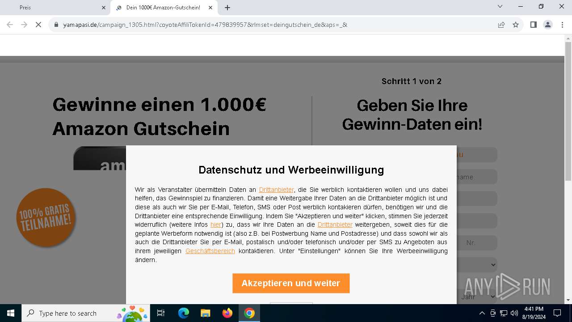Go forward to next page
The image size is (572, 322).
pos(24,25)
